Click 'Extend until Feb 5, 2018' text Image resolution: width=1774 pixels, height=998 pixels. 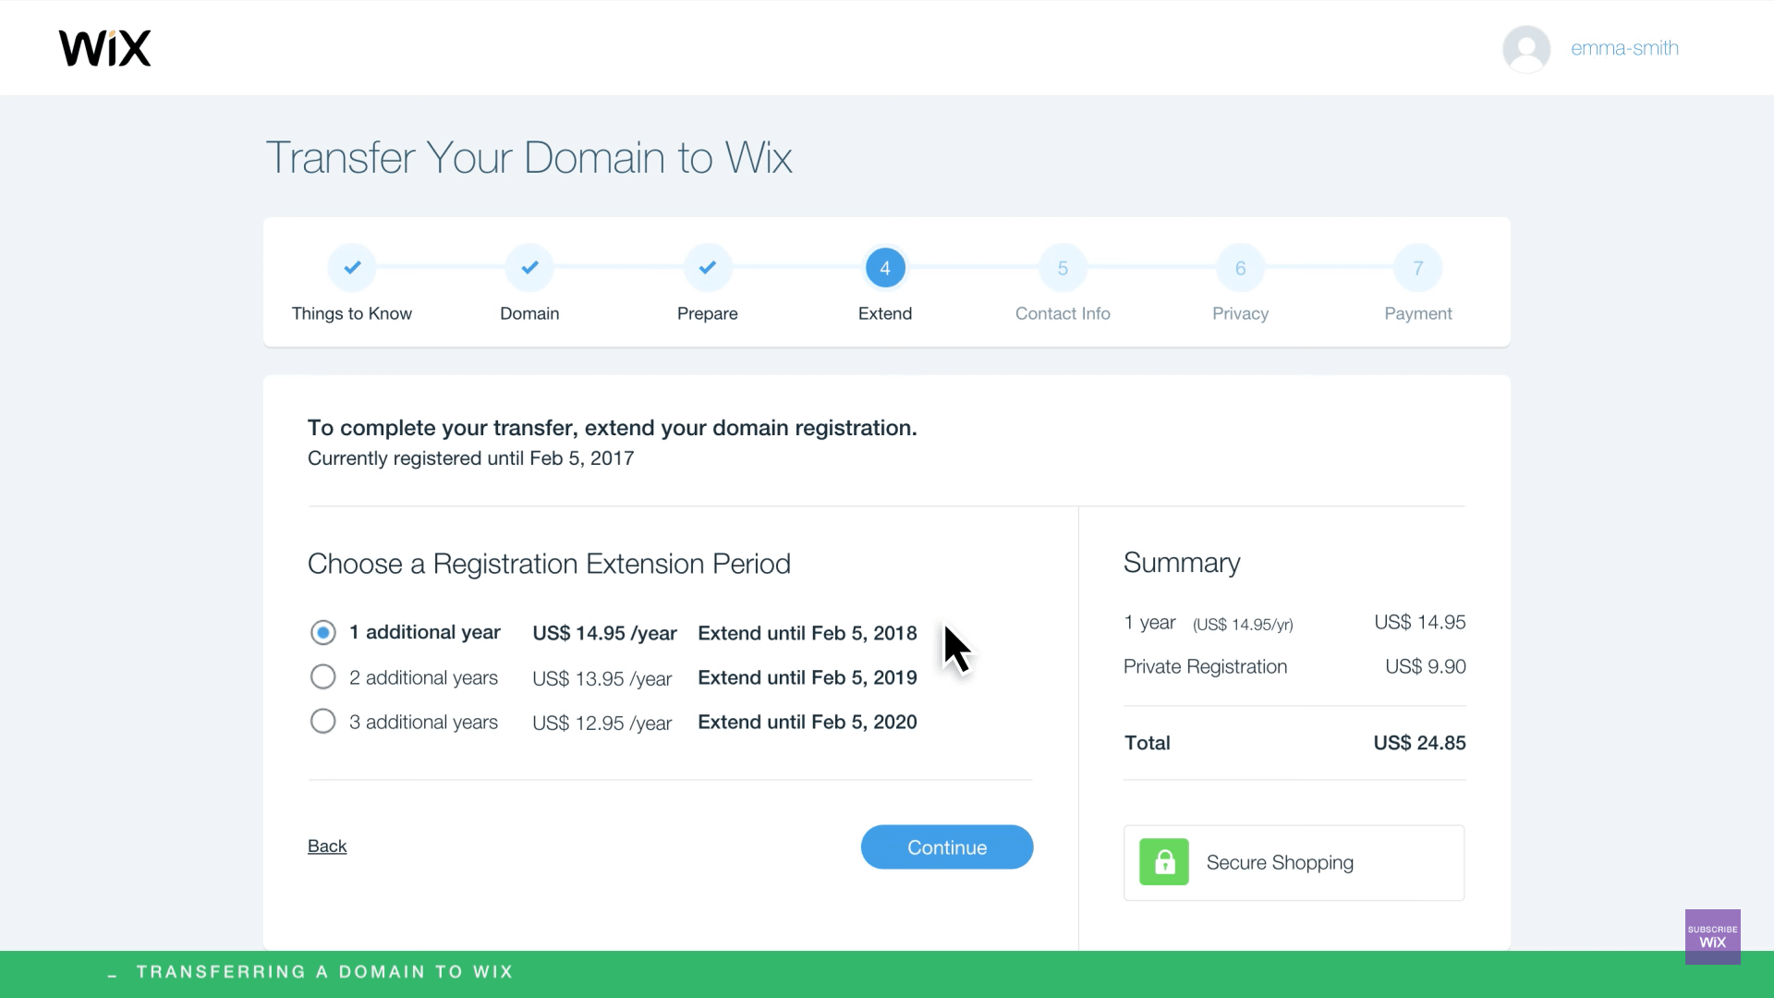coord(808,633)
